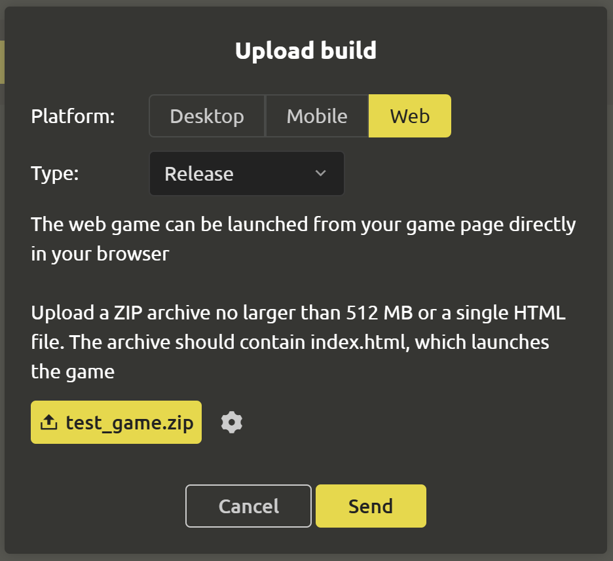Click the ZIP archive size limit text
The image size is (613, 561).
click(x=298, y=342)
